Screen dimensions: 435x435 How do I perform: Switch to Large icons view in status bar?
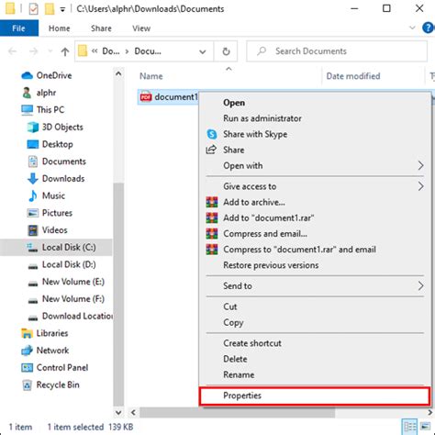[426, 426]
